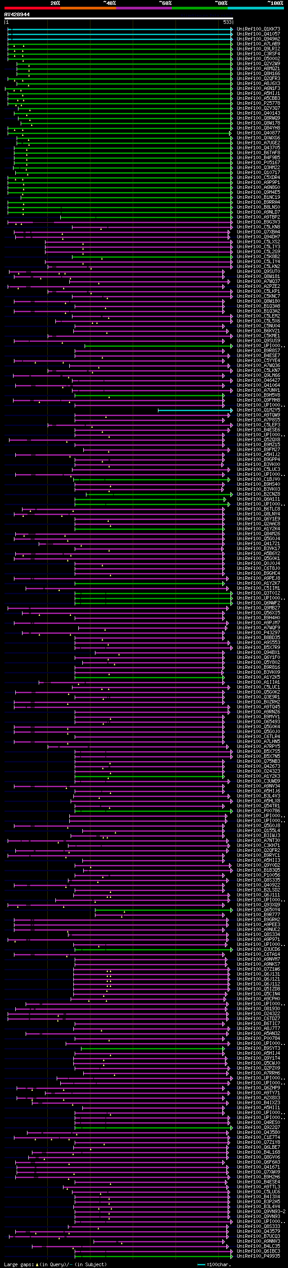
Task: Select the UniRef100_A2PZE2 label
Action: pos(258,287)
